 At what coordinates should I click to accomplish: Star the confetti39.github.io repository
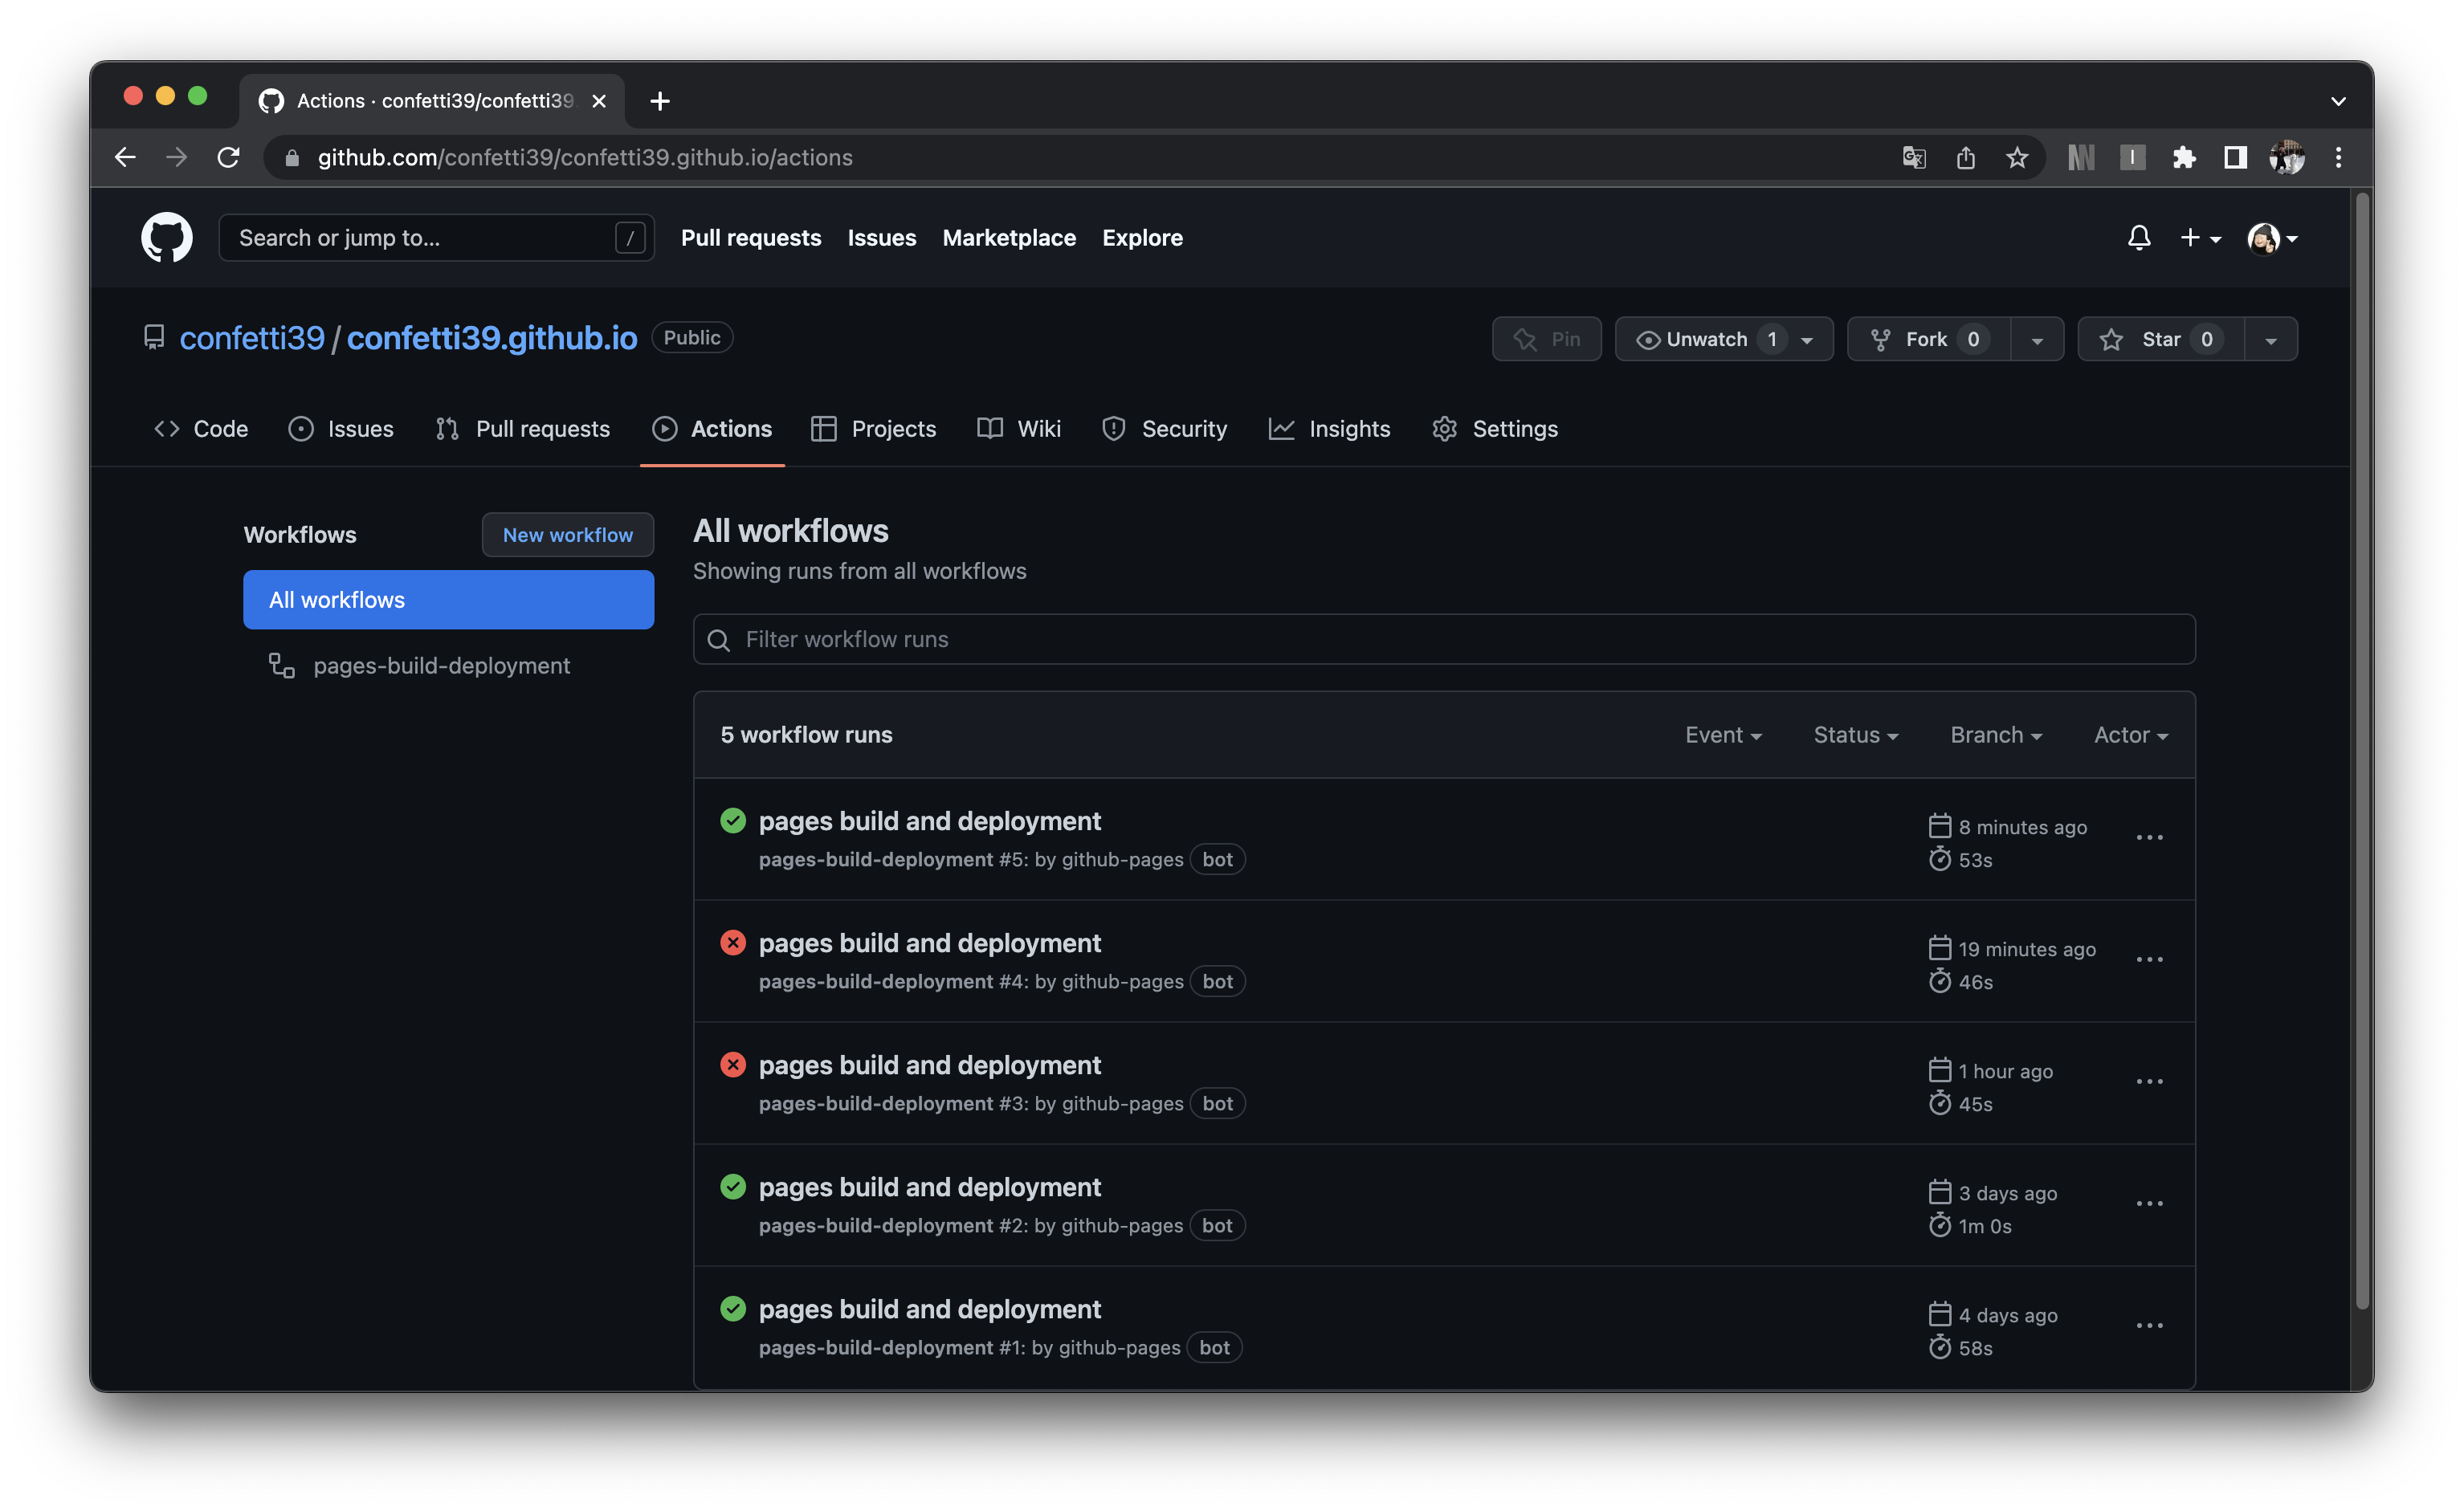click(2160, 340)
